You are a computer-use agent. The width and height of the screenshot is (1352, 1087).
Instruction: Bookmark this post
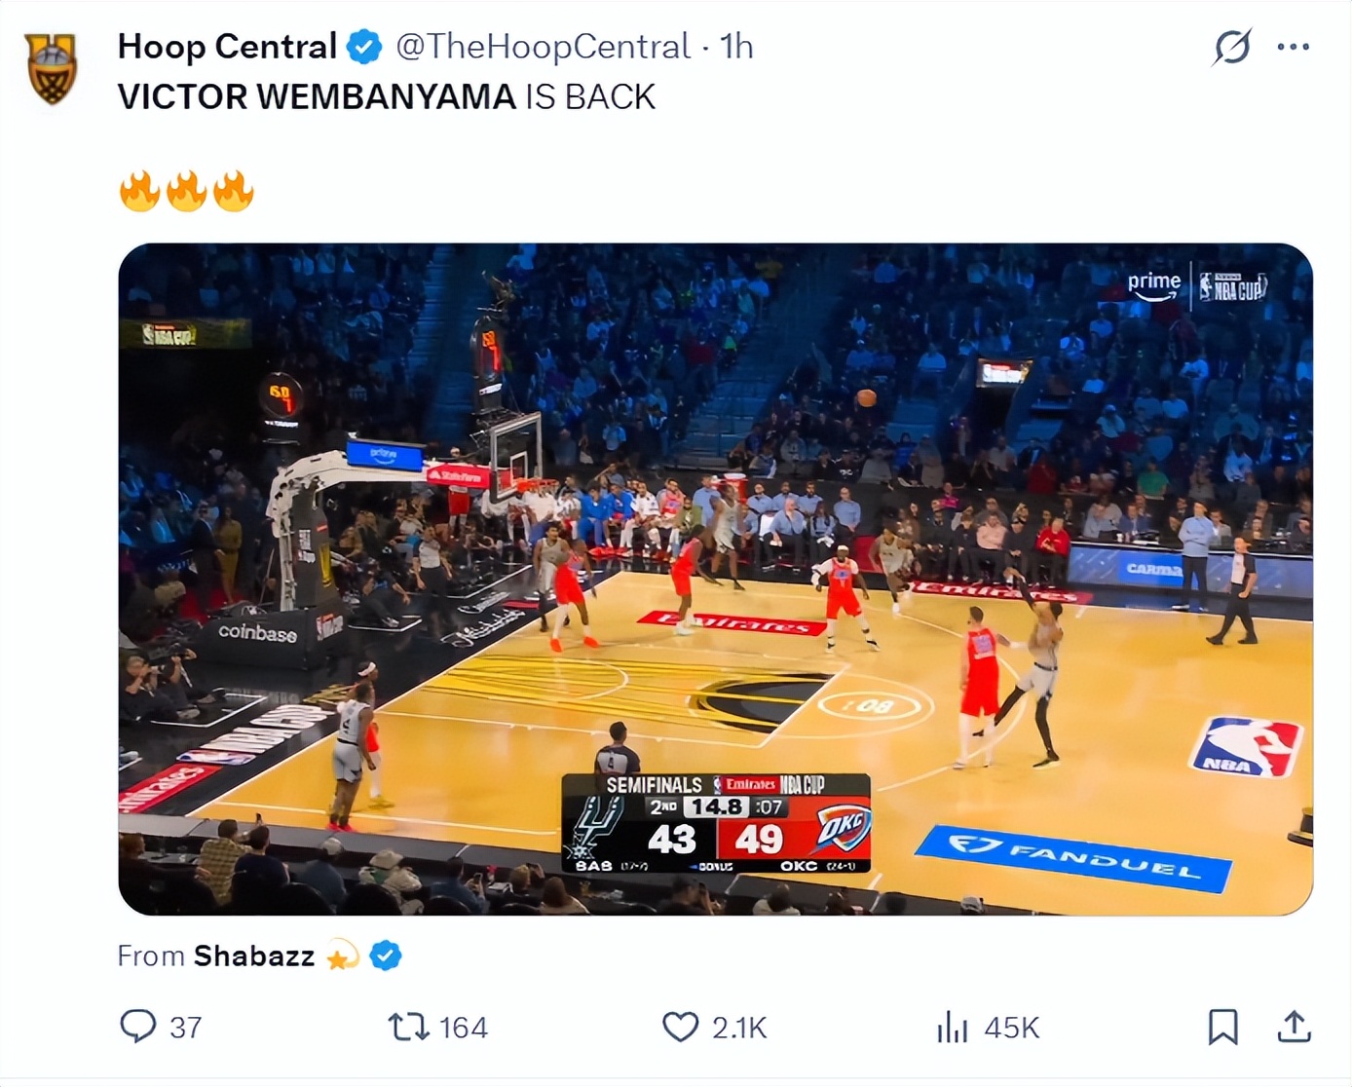tap(1222, 1027)
